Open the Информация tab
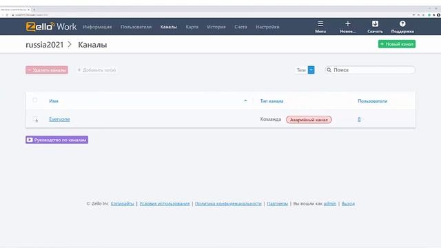 tap(97, 27)
